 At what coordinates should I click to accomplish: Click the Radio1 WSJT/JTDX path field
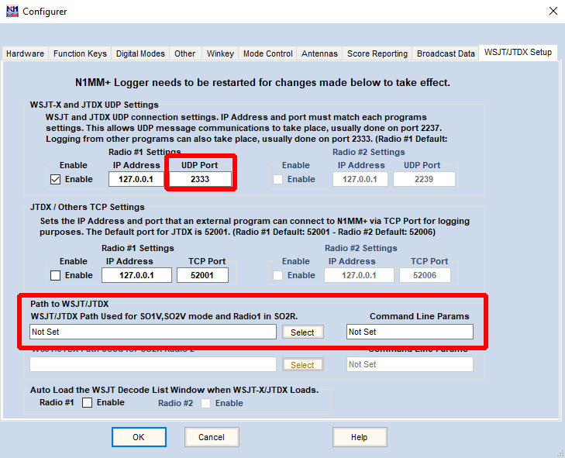pos(153,332)
